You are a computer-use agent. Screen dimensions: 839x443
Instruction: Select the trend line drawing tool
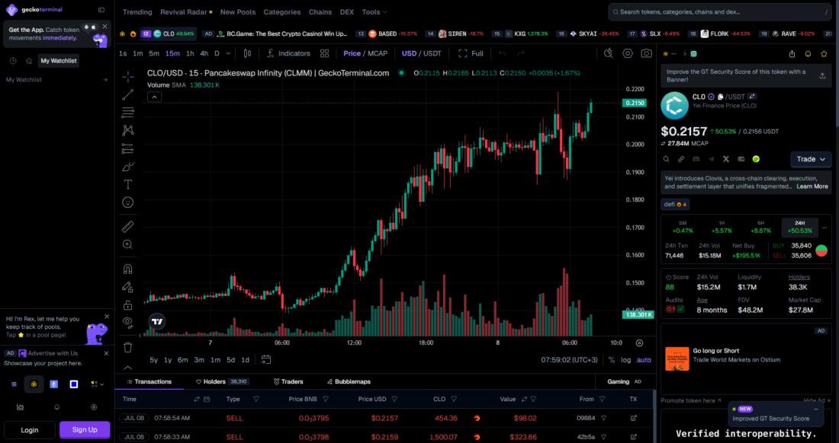tap(127, 95)
